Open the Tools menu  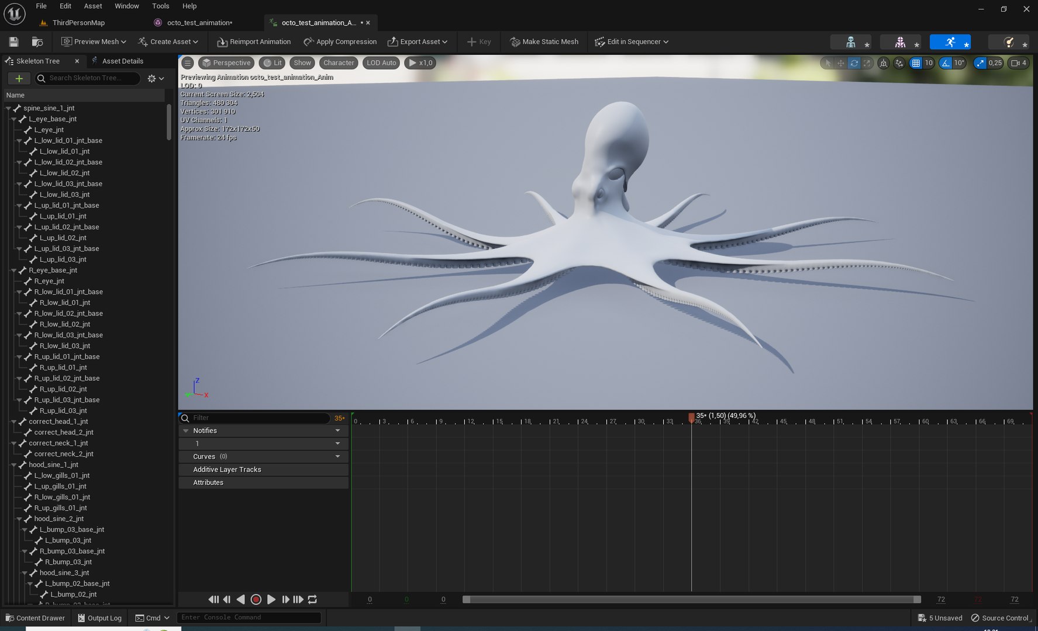click(x=160, y=6)
